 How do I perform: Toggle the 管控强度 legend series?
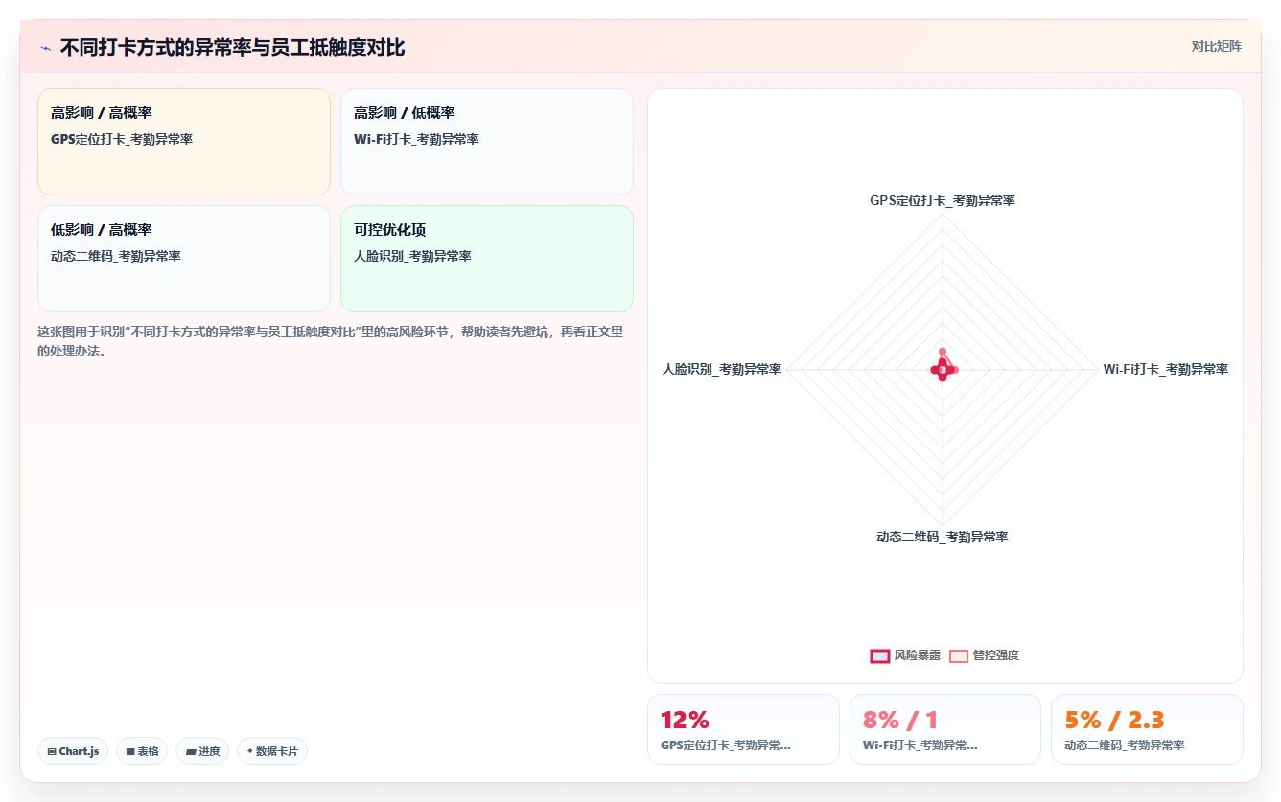(984, 656)
